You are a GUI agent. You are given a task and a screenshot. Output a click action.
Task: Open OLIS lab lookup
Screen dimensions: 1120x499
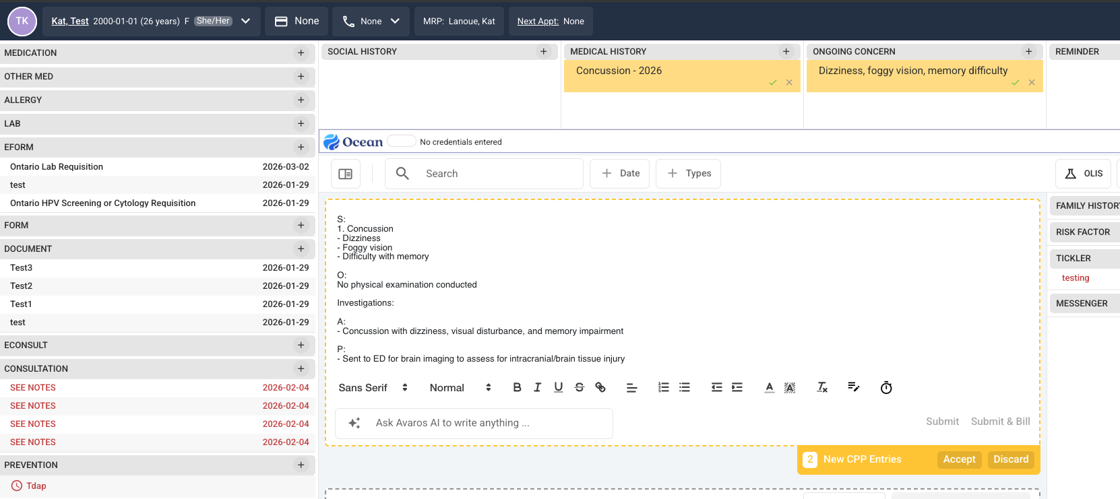point(1083,174)
